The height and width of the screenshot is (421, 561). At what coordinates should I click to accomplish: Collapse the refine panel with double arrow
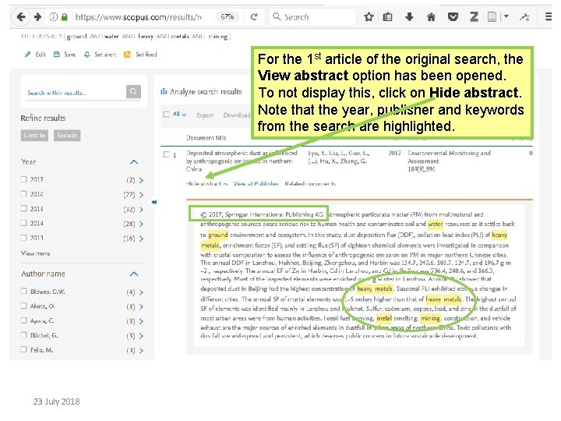(x=154, y=202)
